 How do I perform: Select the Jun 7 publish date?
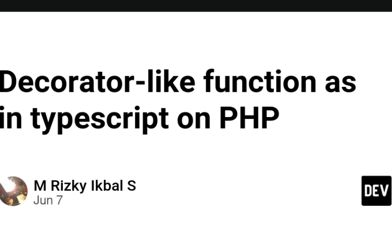48,200
